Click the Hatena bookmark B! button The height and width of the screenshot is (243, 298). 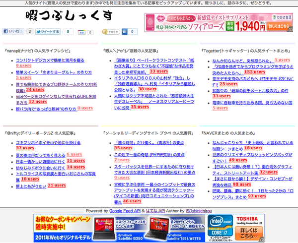pyautogui.click(x=125, y=32)
